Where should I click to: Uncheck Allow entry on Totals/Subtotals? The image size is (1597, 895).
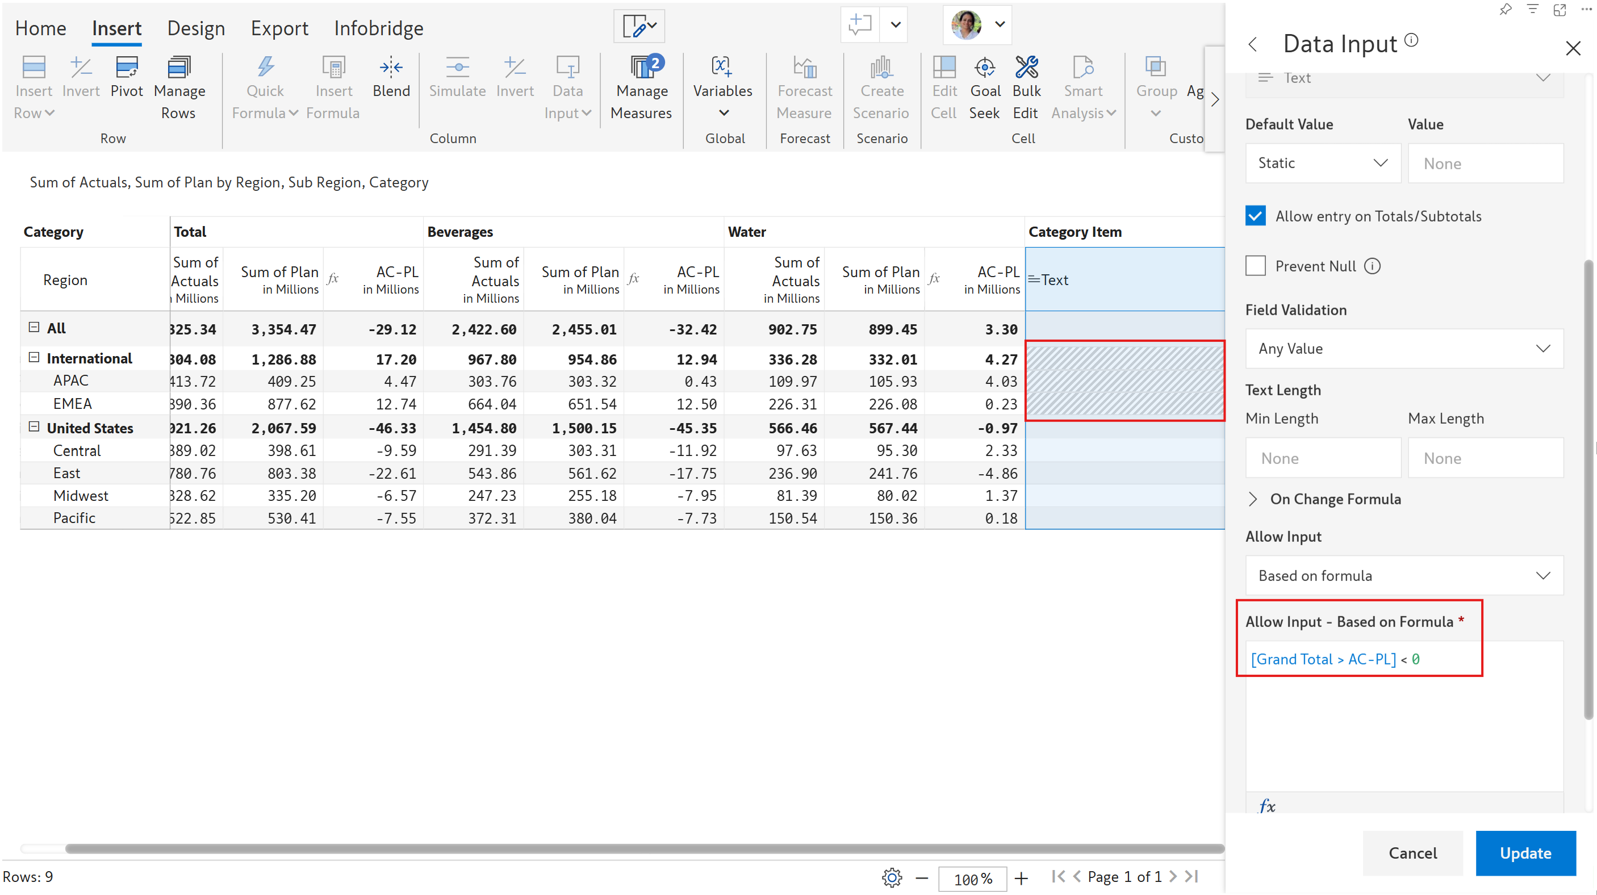point(1255,216)
